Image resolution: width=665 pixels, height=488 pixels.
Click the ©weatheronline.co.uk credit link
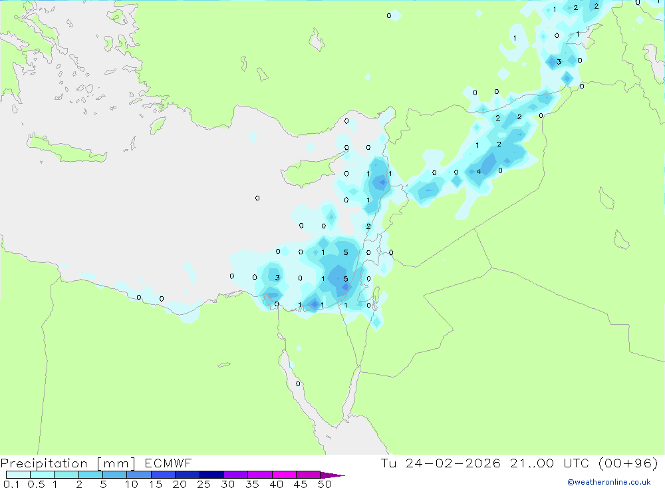click(x=608, y=482)
